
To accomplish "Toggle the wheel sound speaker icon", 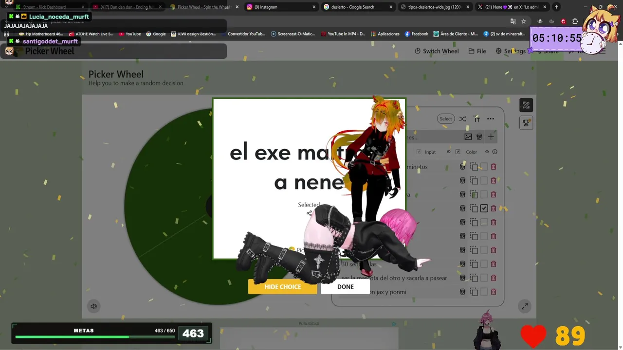I will [93, 306].
